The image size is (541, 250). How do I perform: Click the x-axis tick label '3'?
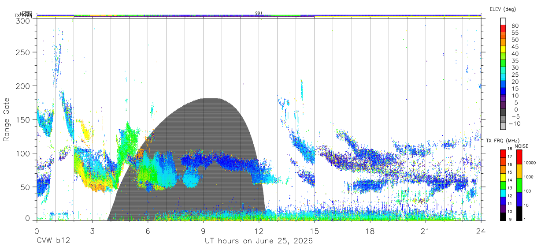pos(92,231)
